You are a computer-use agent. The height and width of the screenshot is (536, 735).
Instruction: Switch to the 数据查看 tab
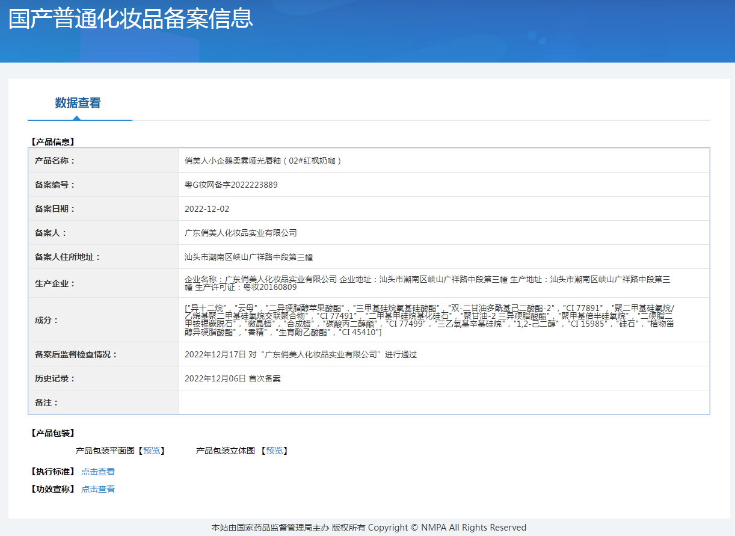pos(78,103)
